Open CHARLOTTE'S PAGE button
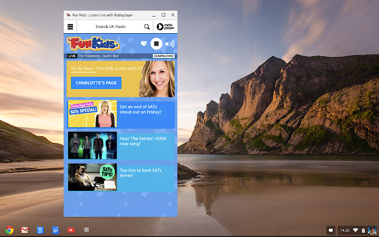The image size is (379, 237). pyautogui.click(x=96, y=83)
